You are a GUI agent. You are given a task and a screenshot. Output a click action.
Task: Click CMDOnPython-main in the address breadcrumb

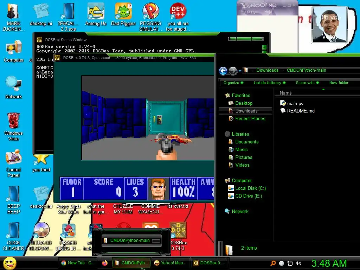tap(306, 70)
